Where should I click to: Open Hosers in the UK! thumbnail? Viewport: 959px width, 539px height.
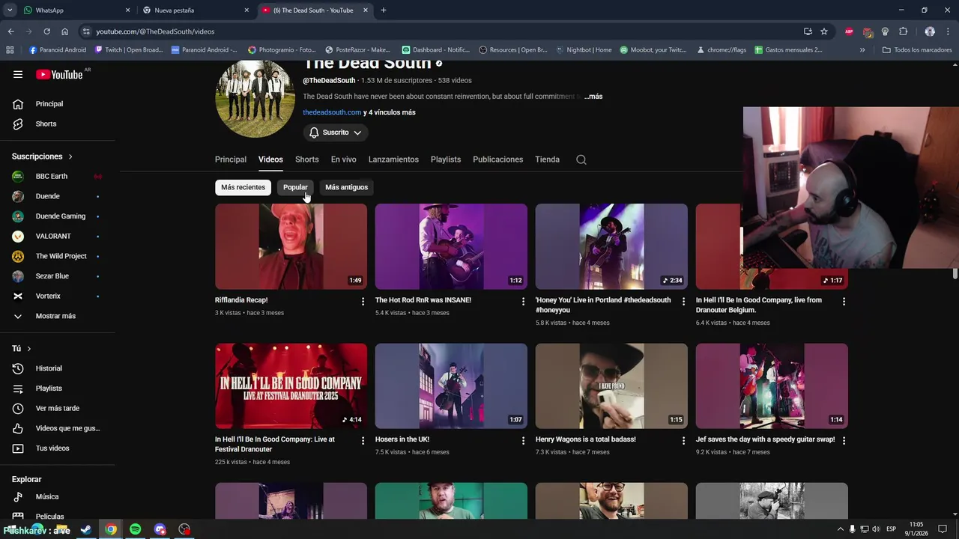(451, 386)
